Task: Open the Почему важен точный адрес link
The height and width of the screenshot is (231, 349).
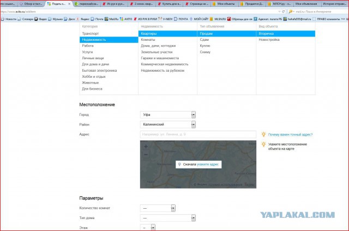Action: pyautogui.click(x=290, y=134)
